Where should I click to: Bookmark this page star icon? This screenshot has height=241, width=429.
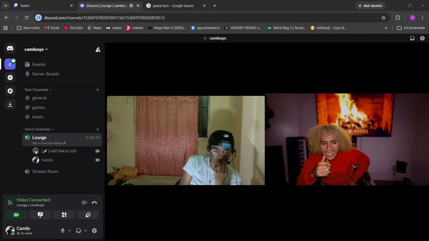tap(383, 18)
